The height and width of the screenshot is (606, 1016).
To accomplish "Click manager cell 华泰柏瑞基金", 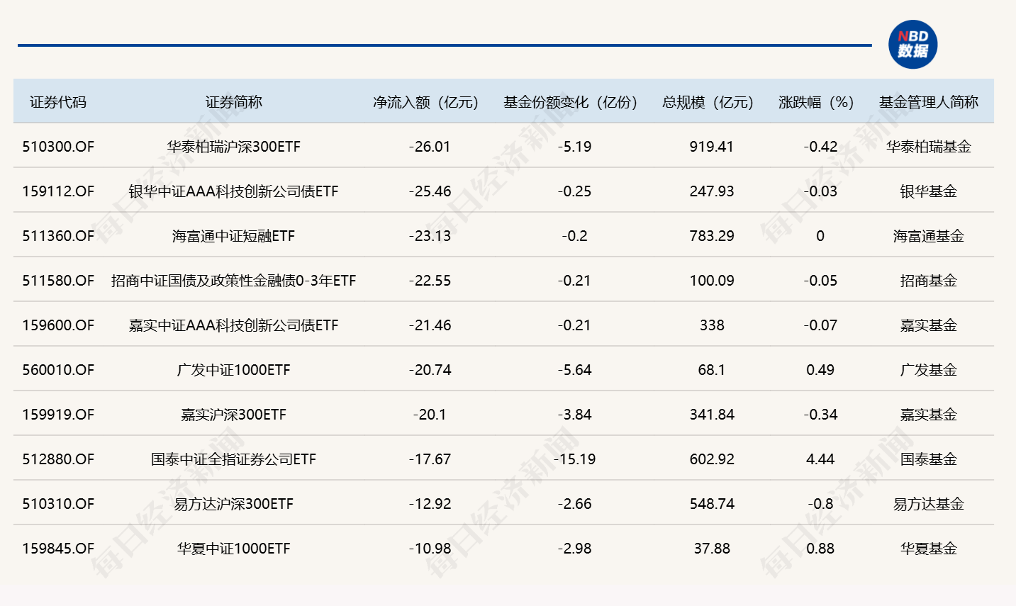I will pyautogui.click(x=929, y=147).
